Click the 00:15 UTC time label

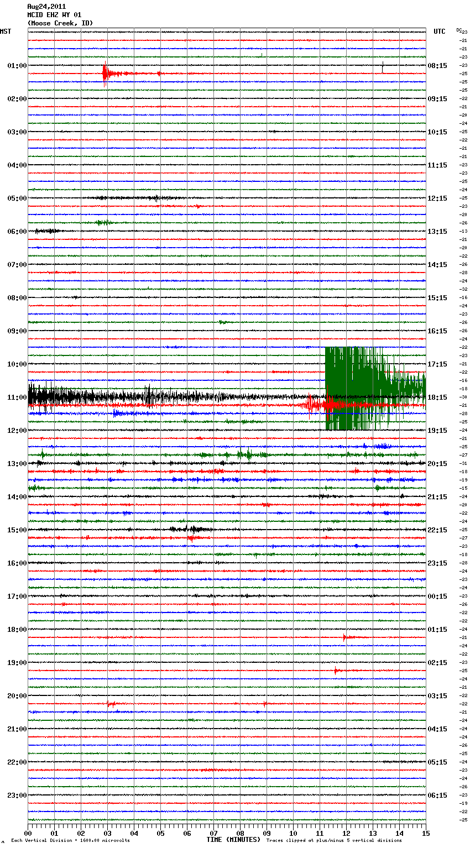[437, 596]
